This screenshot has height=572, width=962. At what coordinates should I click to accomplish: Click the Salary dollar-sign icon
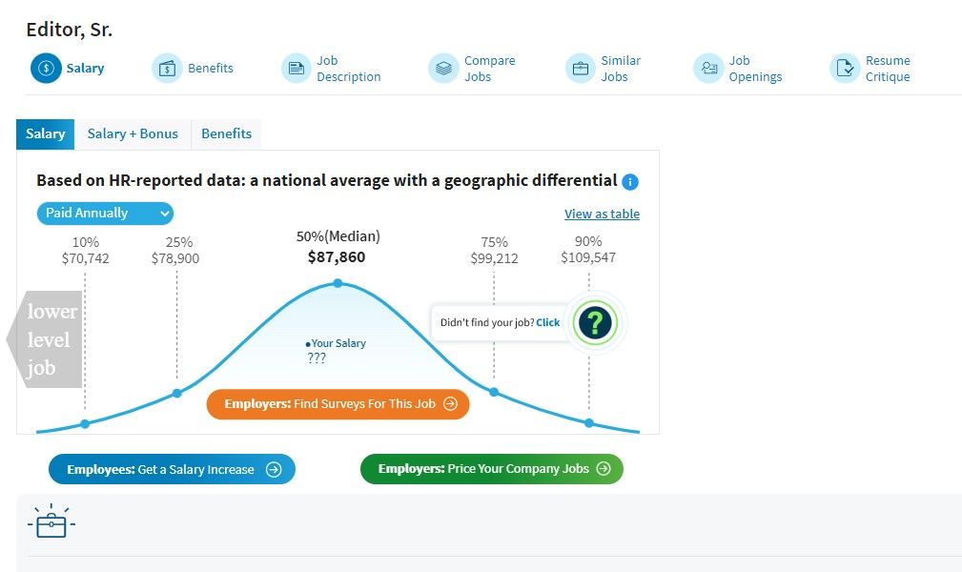coord(45,69)
